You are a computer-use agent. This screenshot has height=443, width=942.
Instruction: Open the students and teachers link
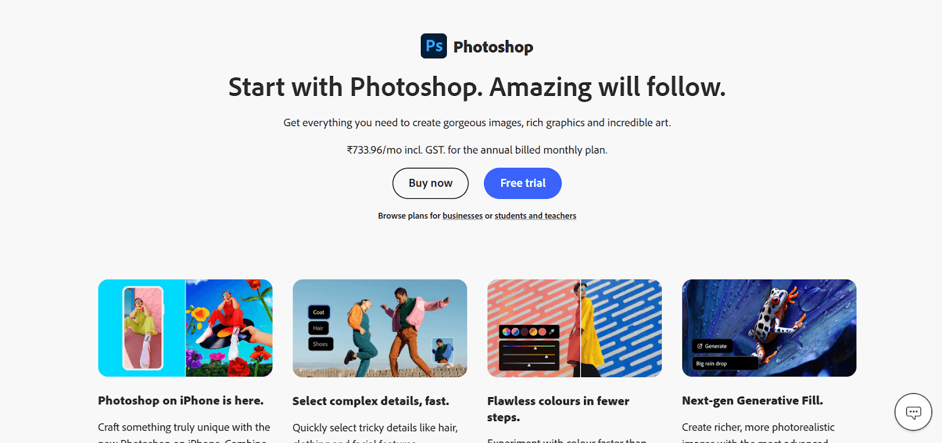coord(535,216)
